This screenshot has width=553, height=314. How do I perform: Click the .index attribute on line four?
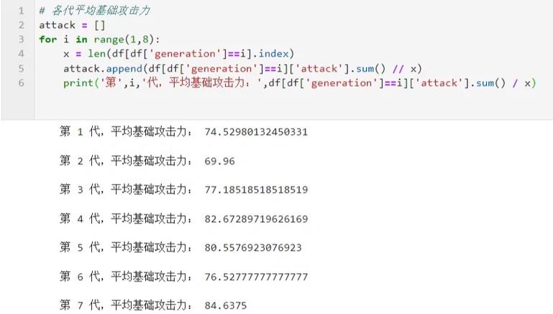[273, 54]
